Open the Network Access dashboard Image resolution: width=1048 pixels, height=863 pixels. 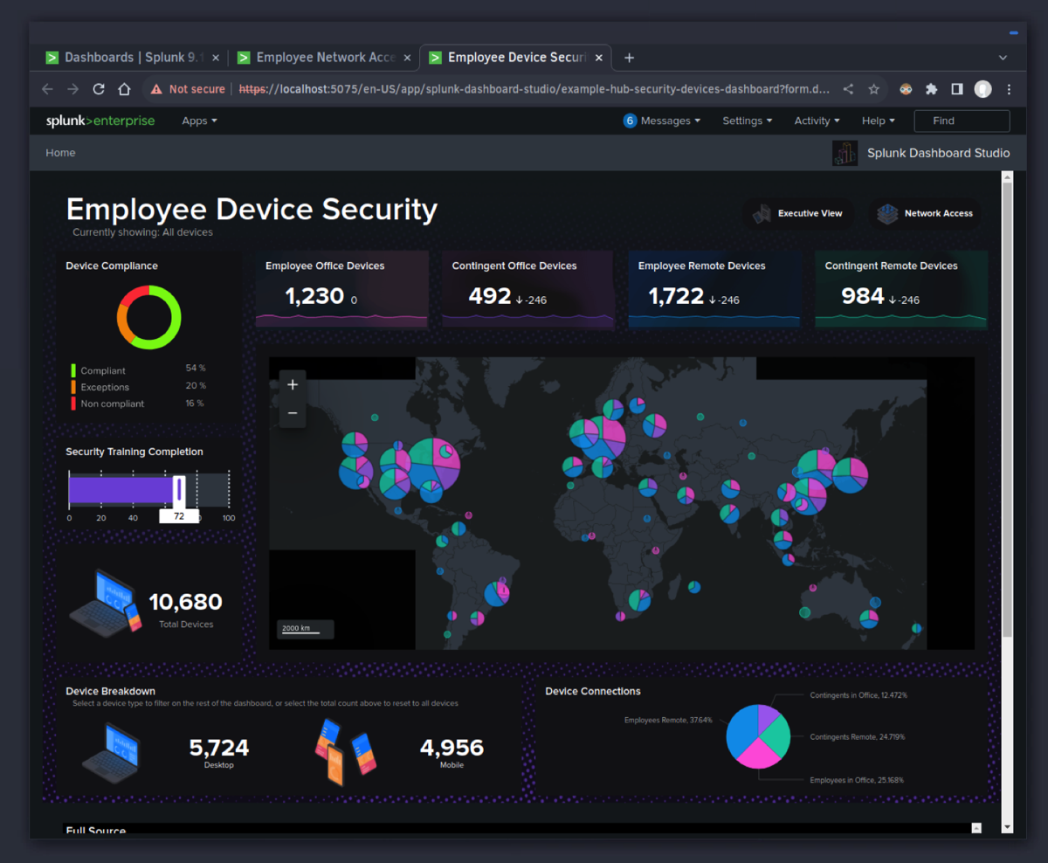[926, 213]
